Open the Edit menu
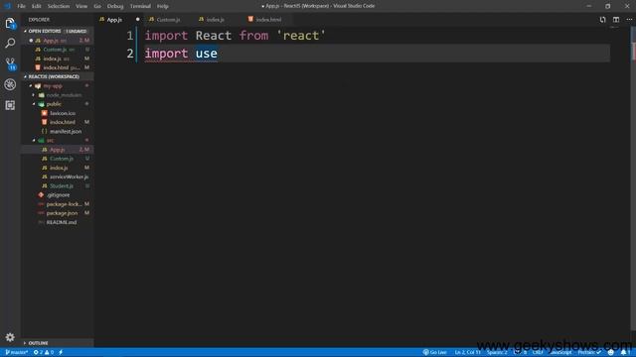The width and height of the screenshot is (636, 357). pyautogui.click(x=37, y=6)
